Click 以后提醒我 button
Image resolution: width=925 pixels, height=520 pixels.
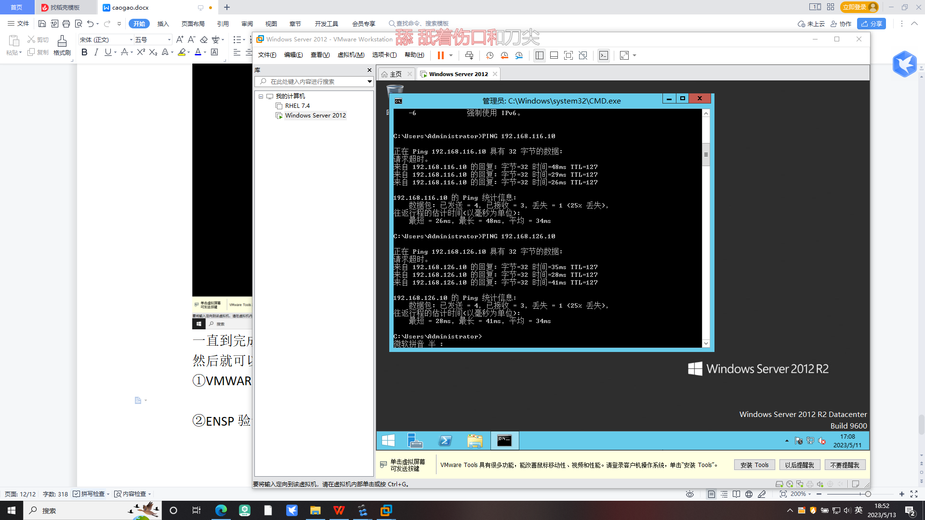pyautogui.click(x=800, y=465)
